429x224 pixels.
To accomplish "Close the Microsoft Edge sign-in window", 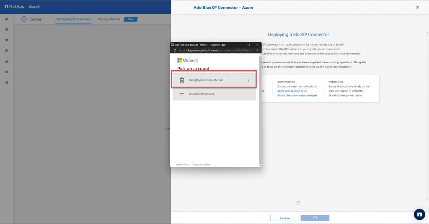I will pyautogui.click(x=257, y=45).
